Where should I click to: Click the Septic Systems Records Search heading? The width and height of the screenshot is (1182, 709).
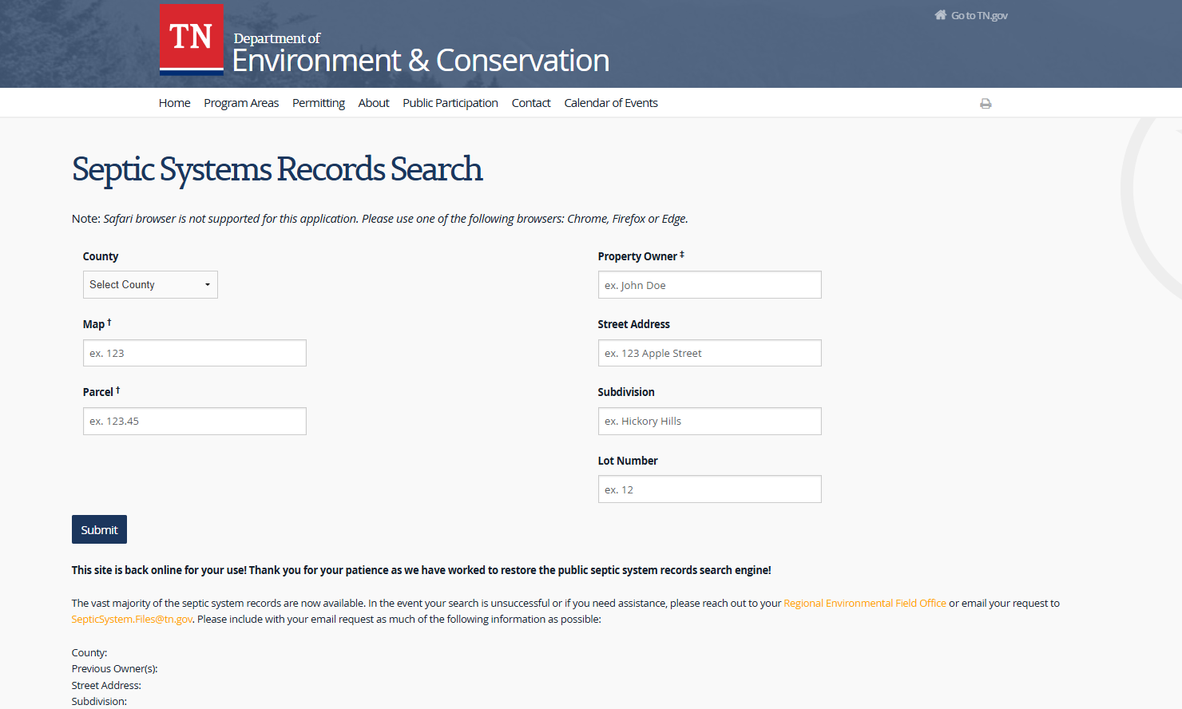[x=277, y=169]
